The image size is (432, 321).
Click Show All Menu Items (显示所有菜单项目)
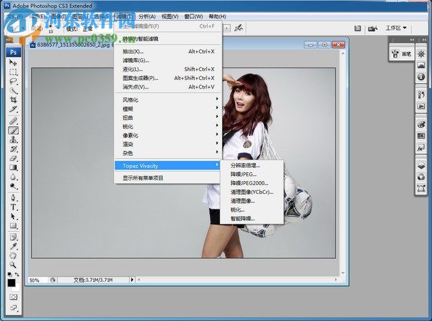point(168,178)
